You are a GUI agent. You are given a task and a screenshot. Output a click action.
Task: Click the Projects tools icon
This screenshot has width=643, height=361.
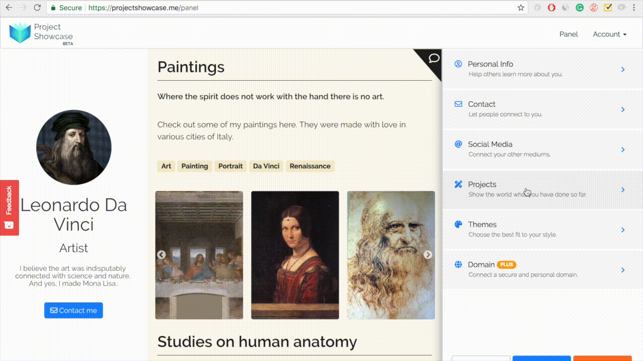click(458, 184)
